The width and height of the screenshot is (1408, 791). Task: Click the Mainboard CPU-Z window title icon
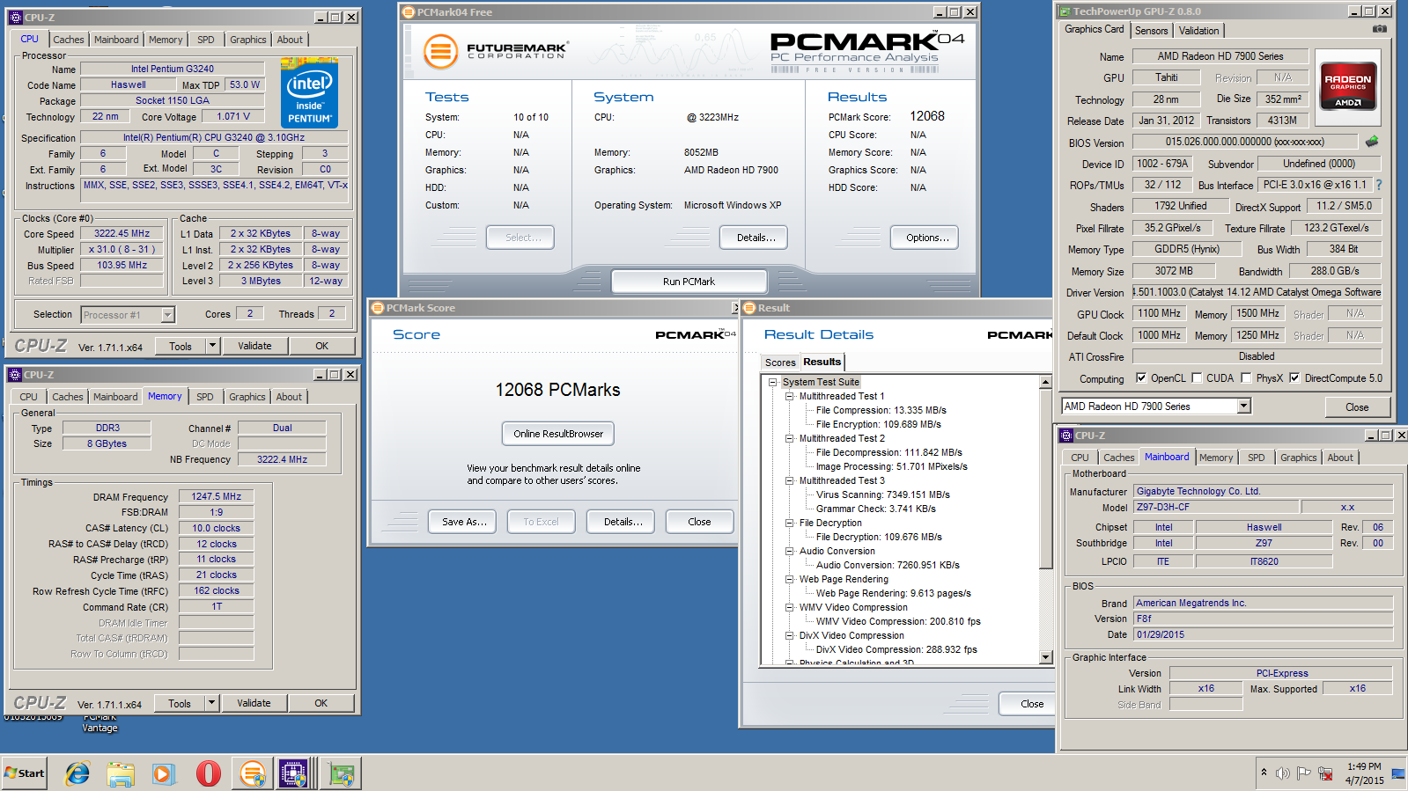1066,436
